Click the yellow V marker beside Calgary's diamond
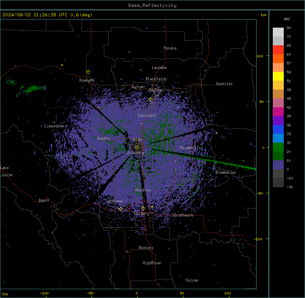This screenshot has height=298, width=305. point(152,207)
